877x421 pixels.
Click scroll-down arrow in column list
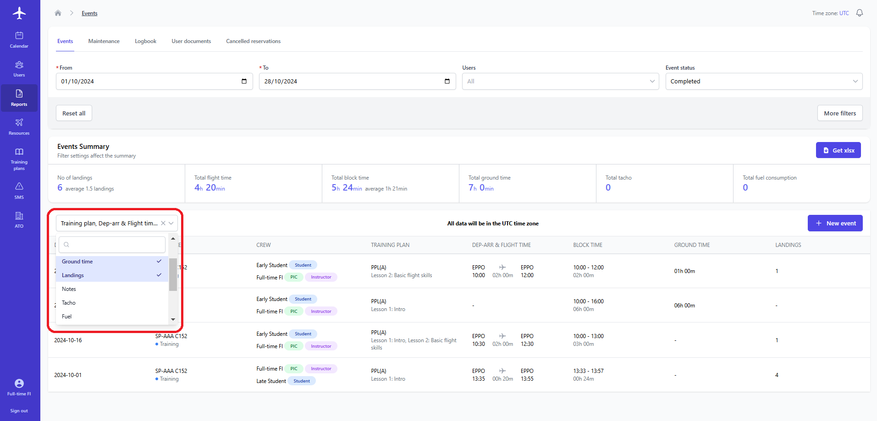pyautogui.click(x=173, y=319)
